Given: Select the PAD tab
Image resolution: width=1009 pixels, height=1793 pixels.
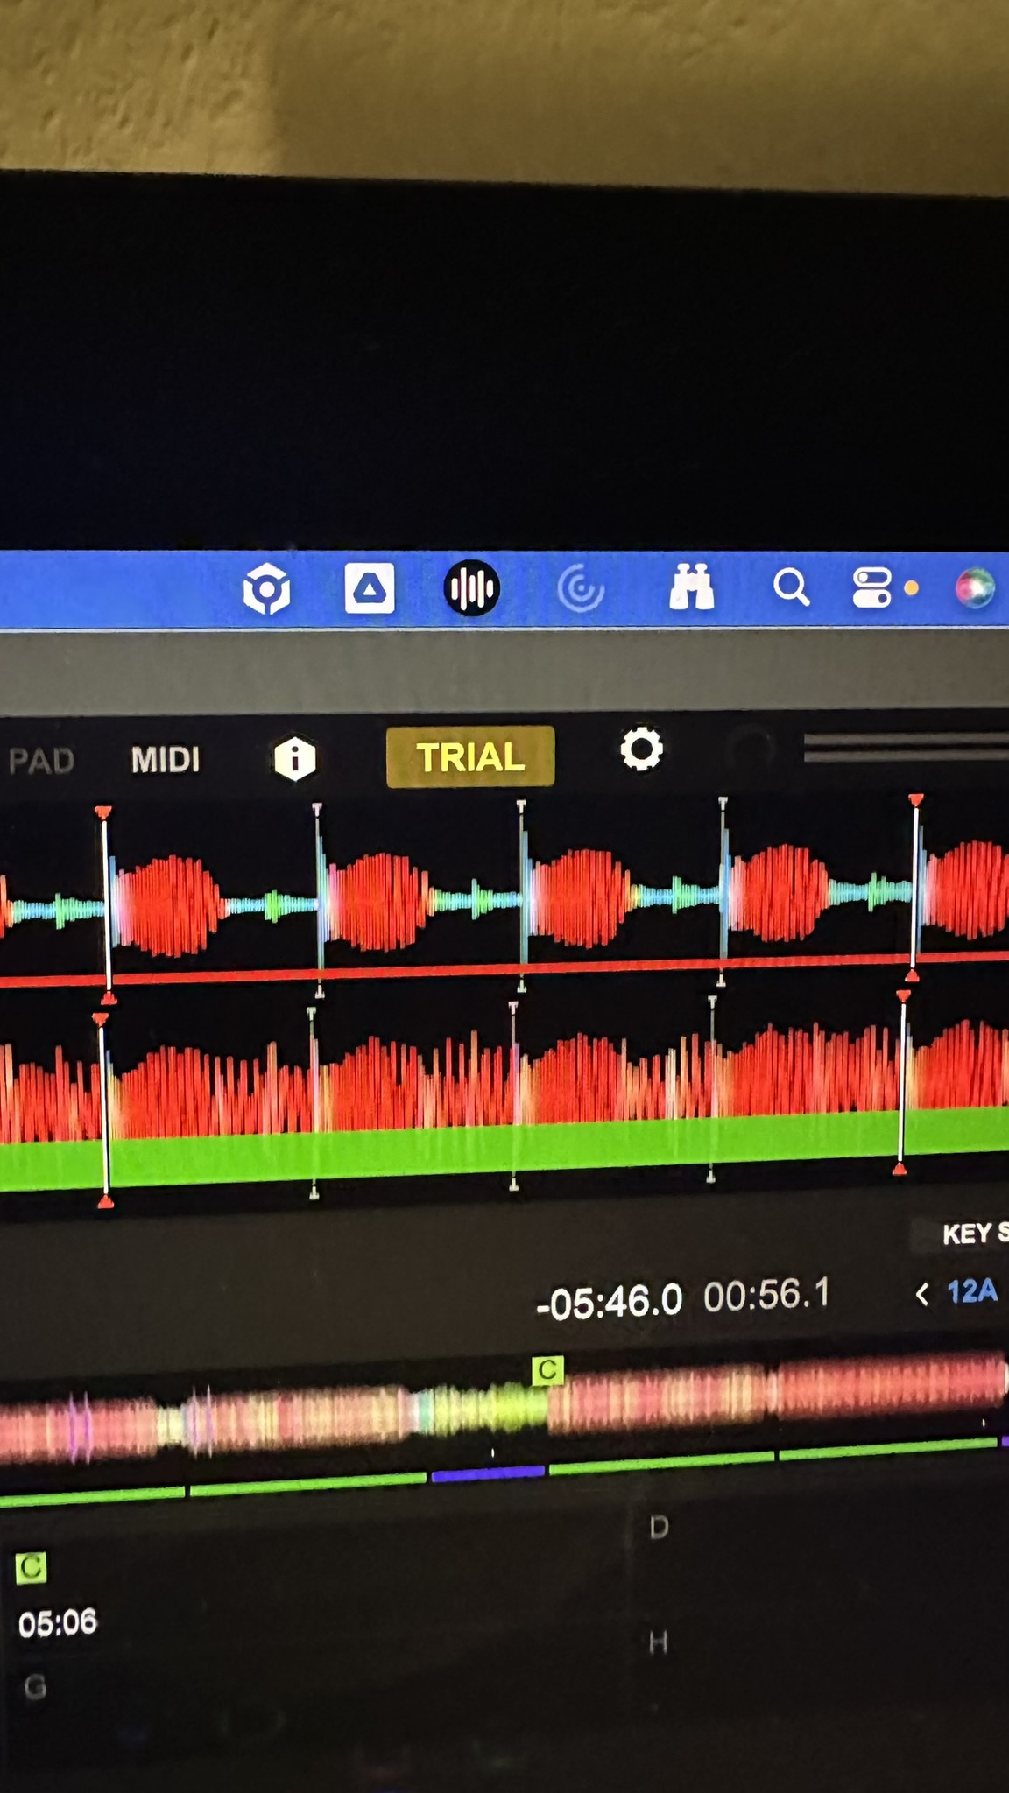Looking at the screenshot, I should coord(40,760).
